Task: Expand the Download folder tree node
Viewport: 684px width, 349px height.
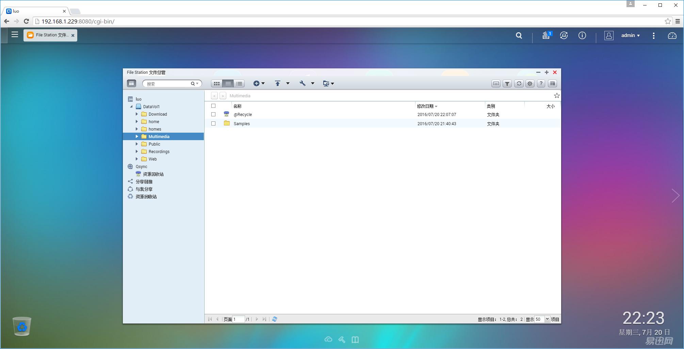Action: 137,114
